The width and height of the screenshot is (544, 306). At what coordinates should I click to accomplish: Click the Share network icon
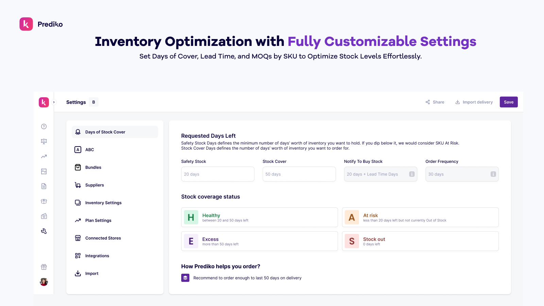point(428,102)
